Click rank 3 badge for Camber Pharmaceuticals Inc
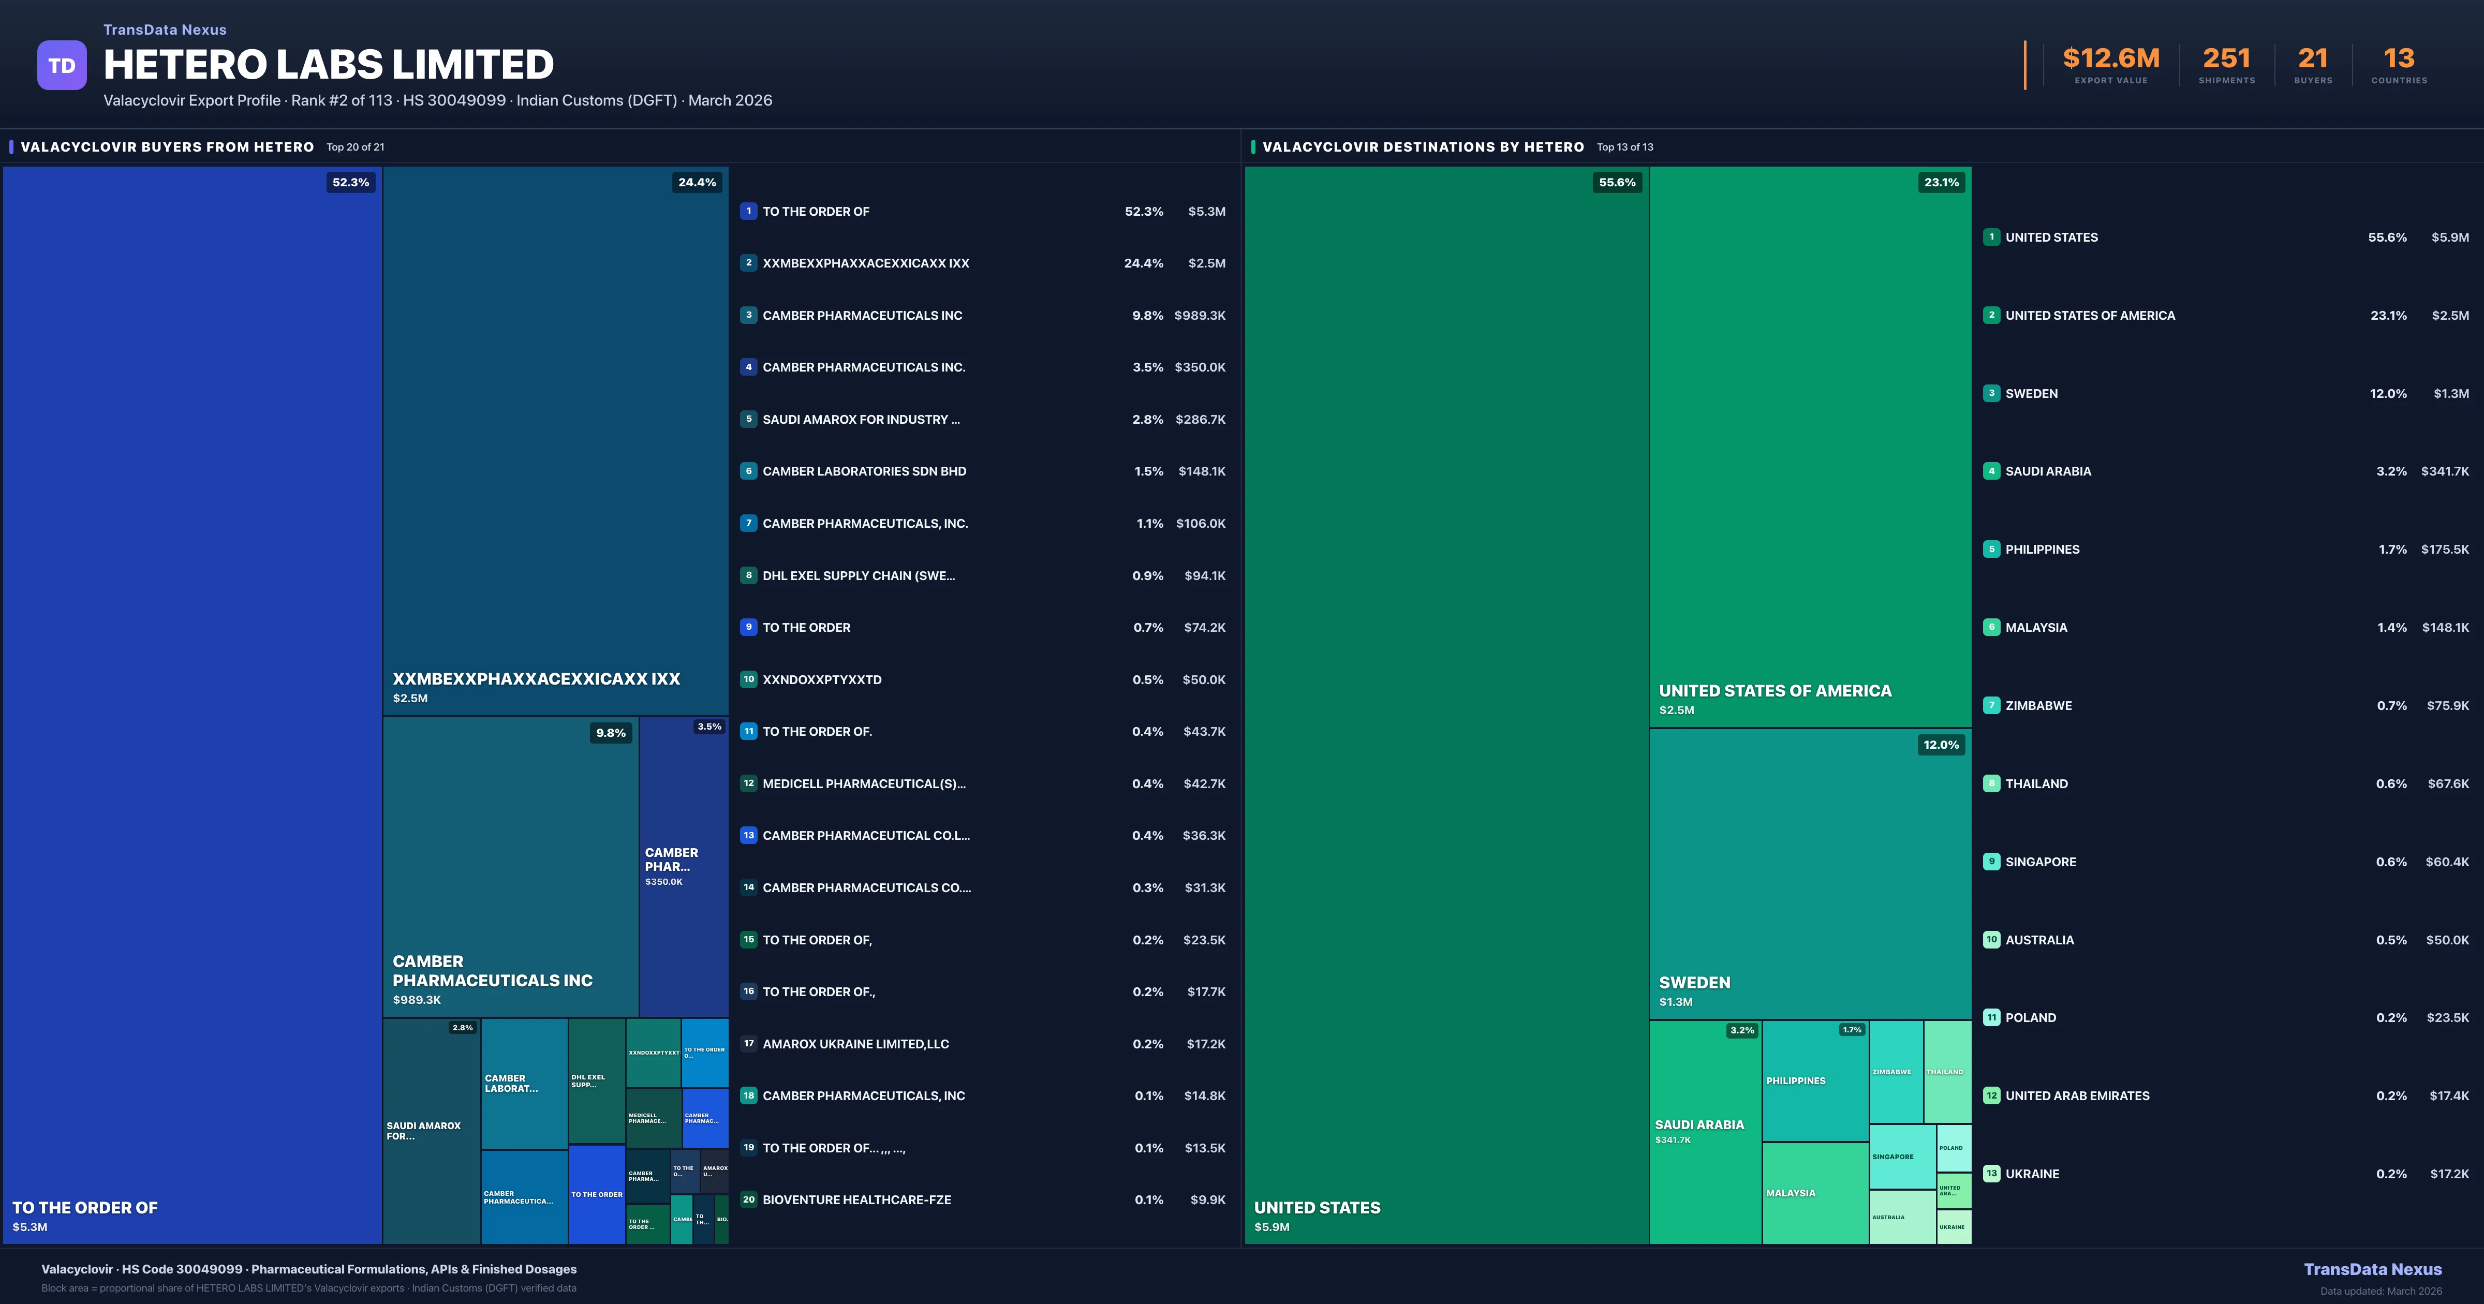2484x1304 pixels. (748, 315)
